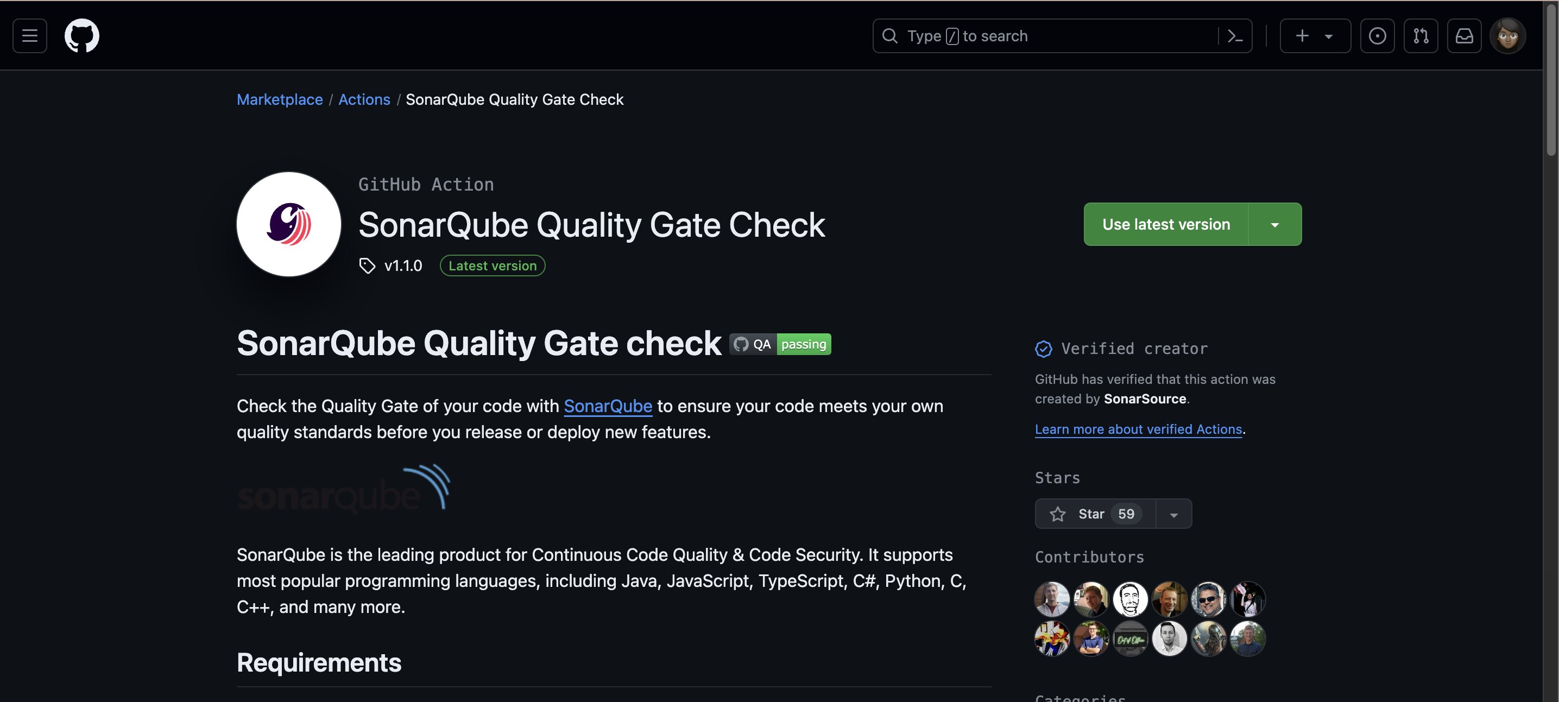Click Use latest version button

[x=1166, y=225]
